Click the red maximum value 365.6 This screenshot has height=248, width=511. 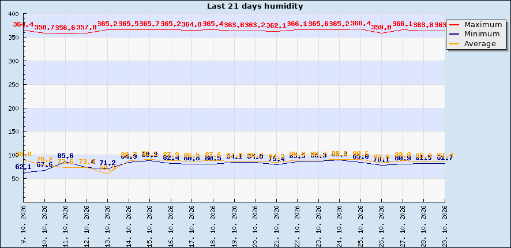tap(318, 24)
